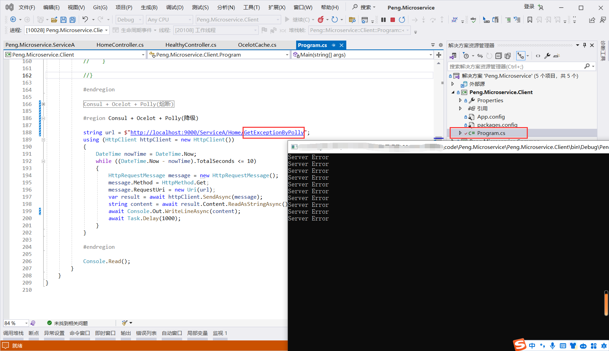Click the editor settings gear icon
This screenshot has height=351, width=609.
point(441,45)
